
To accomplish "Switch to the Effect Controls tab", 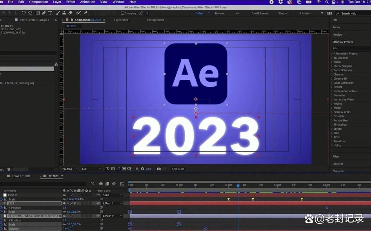I will click(34, 20).
